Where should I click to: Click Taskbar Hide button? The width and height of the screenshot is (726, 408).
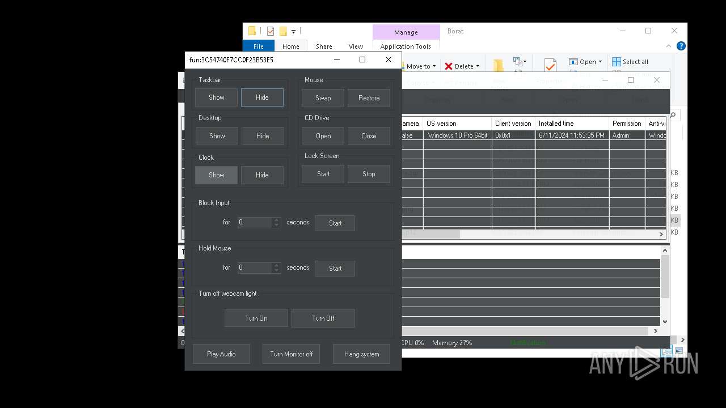(x=262, y=97)
